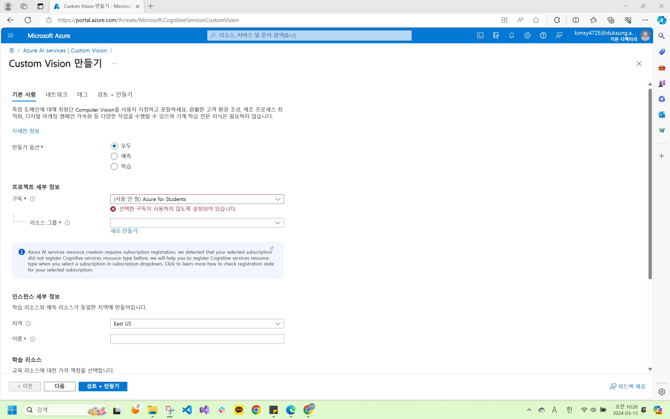670x419 pixels.
Task: Click 새로 만들기 under resource group
Action: [x=124, y=231]
